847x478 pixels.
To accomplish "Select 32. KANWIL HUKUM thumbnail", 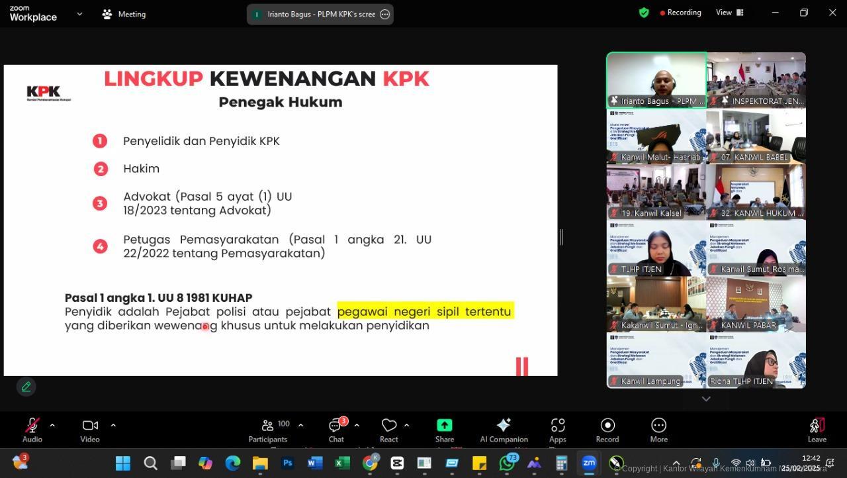I will (756, 192).
